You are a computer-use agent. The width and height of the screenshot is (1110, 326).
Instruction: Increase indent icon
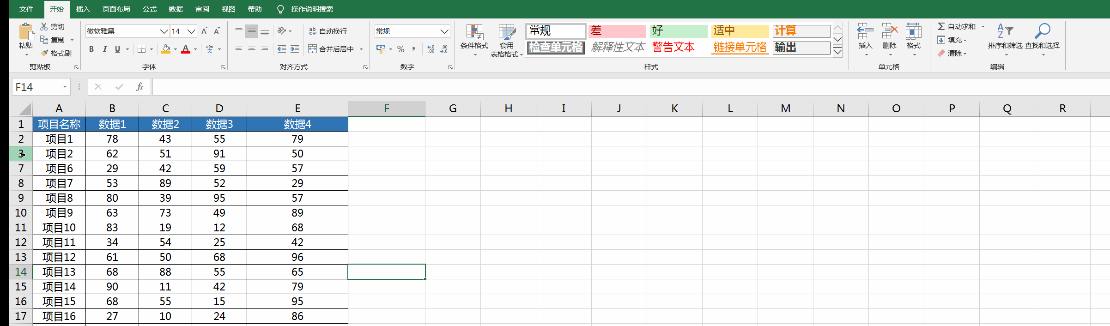point(295,49)
